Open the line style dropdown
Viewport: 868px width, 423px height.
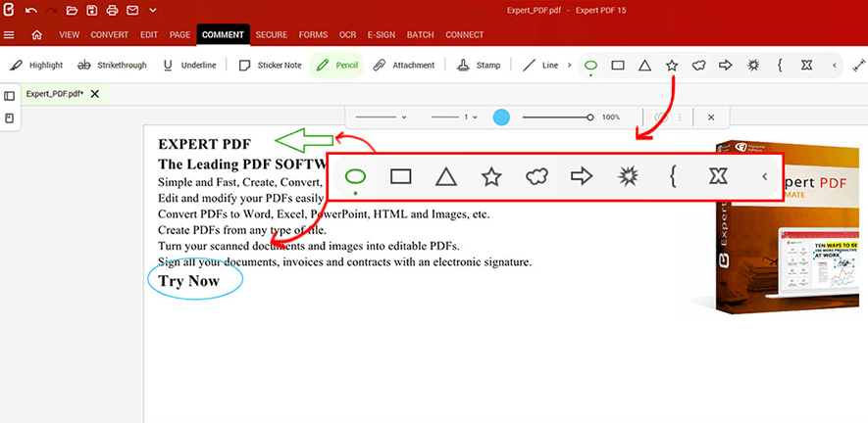click(381, 117)
